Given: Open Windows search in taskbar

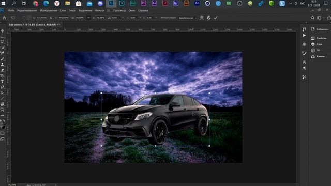Looking at the screenshot, I should (x=14, y=3).
